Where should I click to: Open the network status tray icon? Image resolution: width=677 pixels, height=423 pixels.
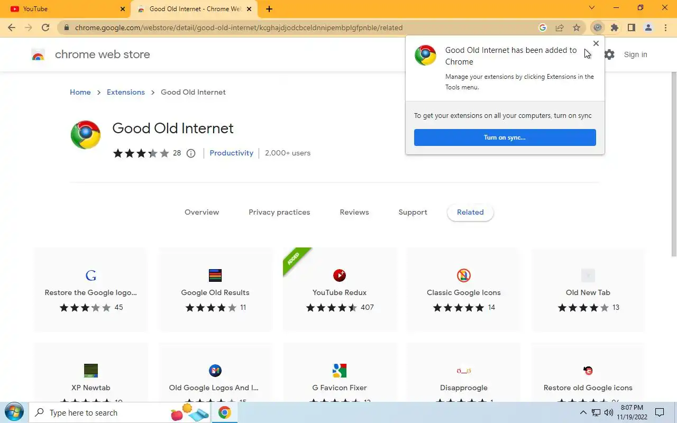596,412
